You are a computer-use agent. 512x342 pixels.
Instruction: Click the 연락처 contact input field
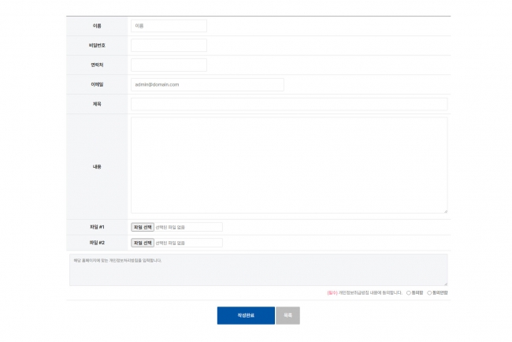tap(169, 65)
